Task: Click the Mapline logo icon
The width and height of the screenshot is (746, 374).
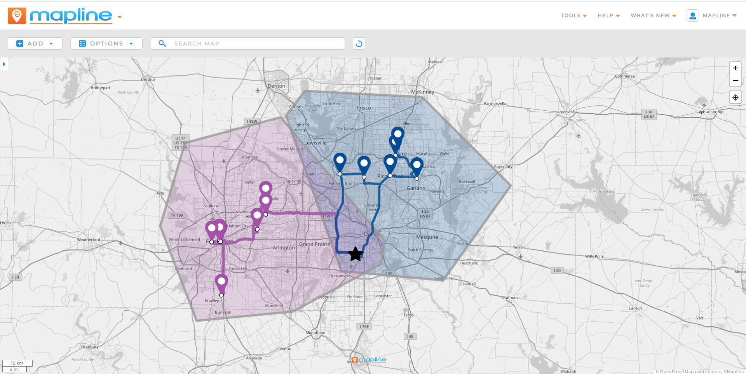Action: pyautogui.click(x=17, y=16)
